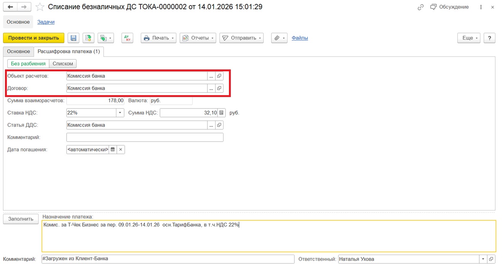
Task: Click bottom Комментарий field with Клиент-Банка text
Action: click(168, 259)
